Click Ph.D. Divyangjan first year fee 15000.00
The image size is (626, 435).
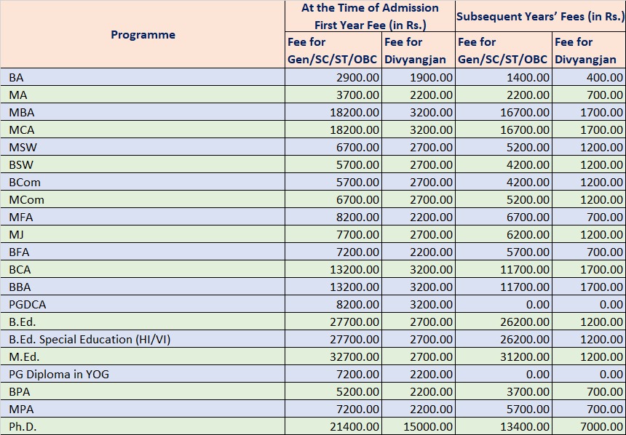[419, 426]
